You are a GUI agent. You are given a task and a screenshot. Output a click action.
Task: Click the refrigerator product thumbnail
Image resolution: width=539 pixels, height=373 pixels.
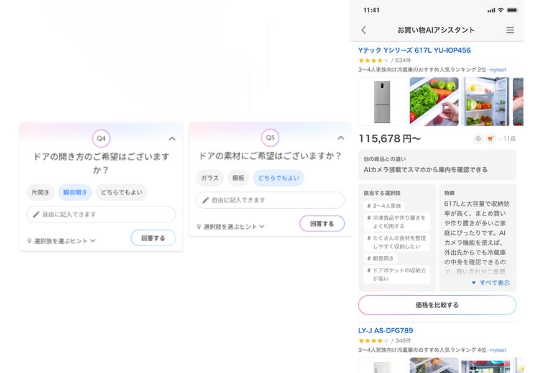pos(382,99)
